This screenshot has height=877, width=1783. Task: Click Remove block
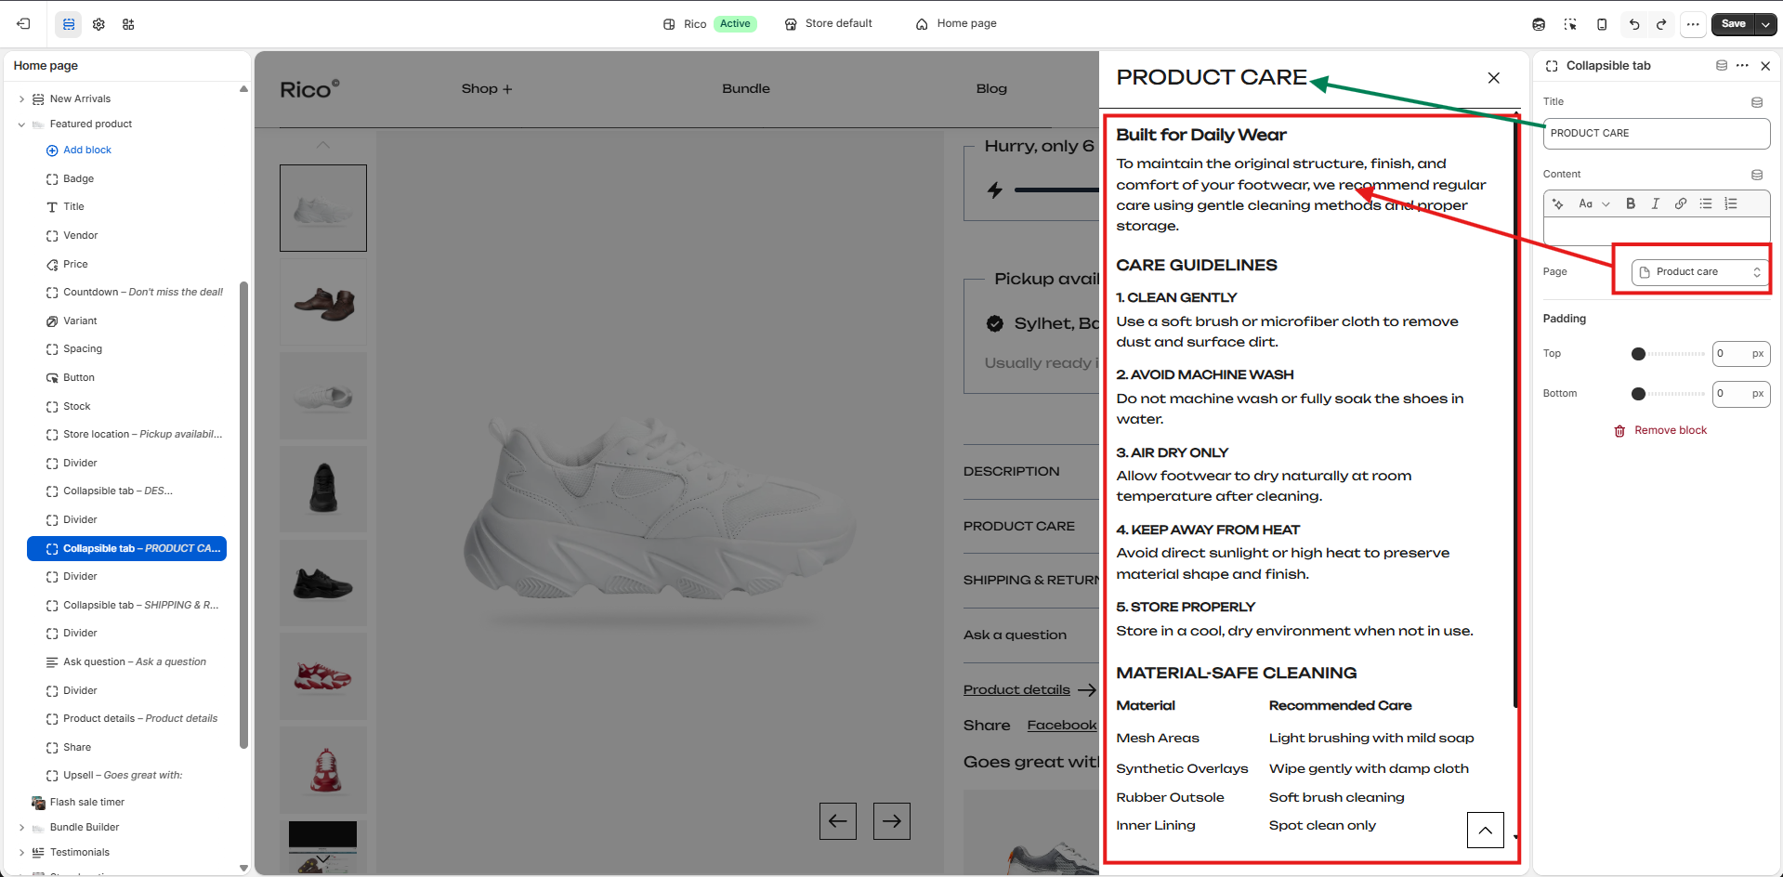click(x=1660, y=431)
